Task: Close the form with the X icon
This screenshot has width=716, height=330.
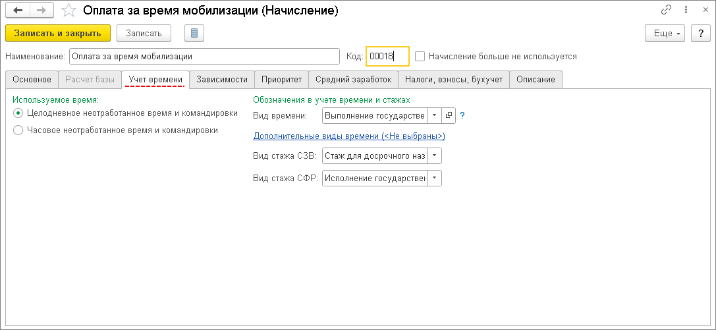Action: tap(702, 11)
